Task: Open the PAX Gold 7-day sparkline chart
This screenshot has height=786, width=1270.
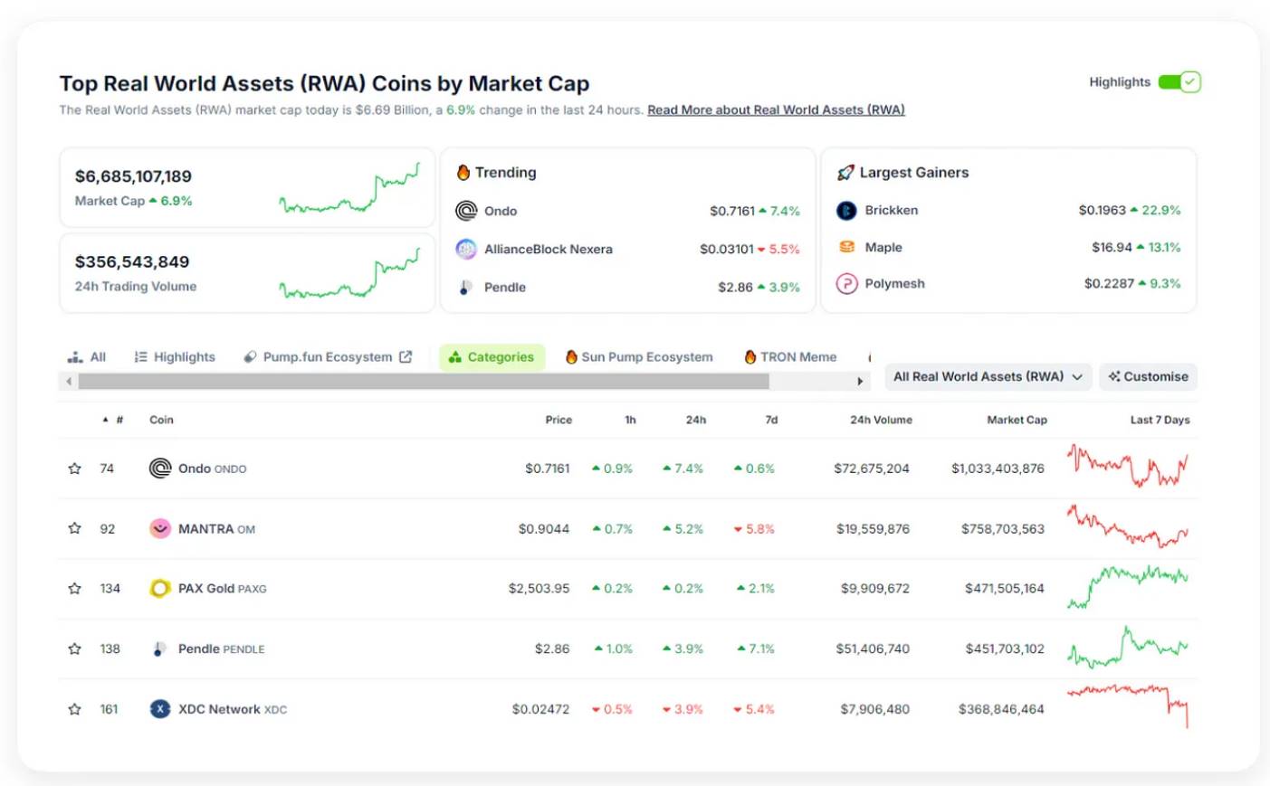Action: [x=1127, y=588]
